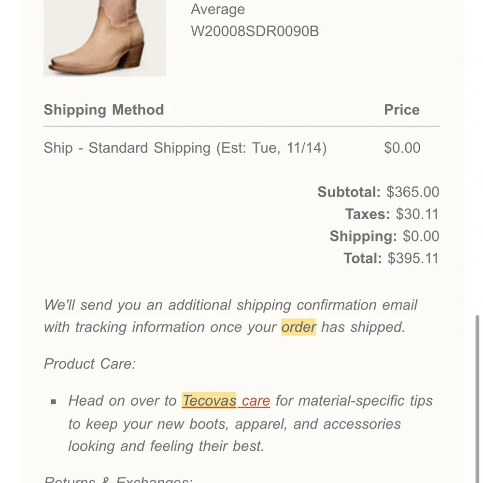Click the Subtotal amount $365.00
The width and height of the screenshot is (483, 483).
click(413, 192)
